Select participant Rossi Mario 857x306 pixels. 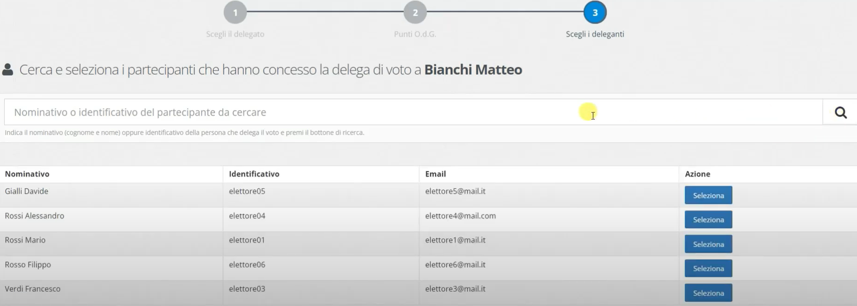click(708, 244)
